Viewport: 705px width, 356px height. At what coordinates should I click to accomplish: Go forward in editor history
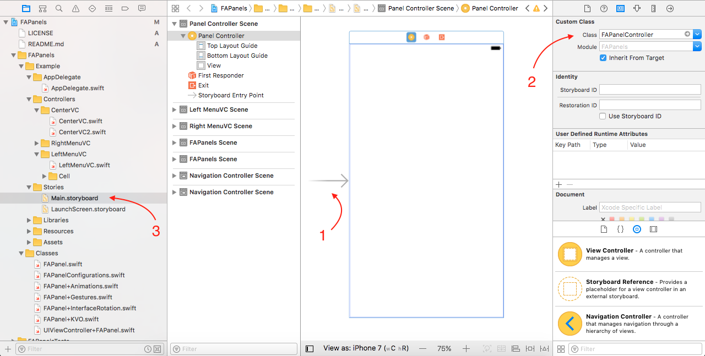point(201,8)
